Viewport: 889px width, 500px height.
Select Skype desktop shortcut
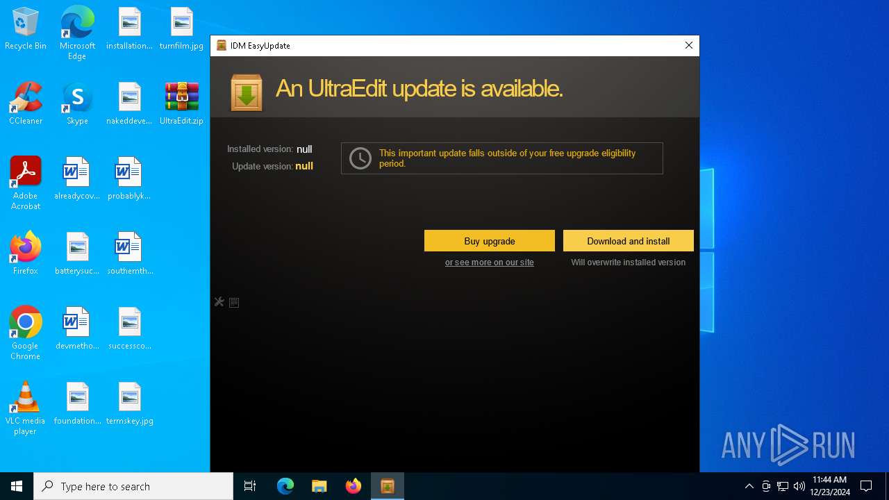(77, 103)
